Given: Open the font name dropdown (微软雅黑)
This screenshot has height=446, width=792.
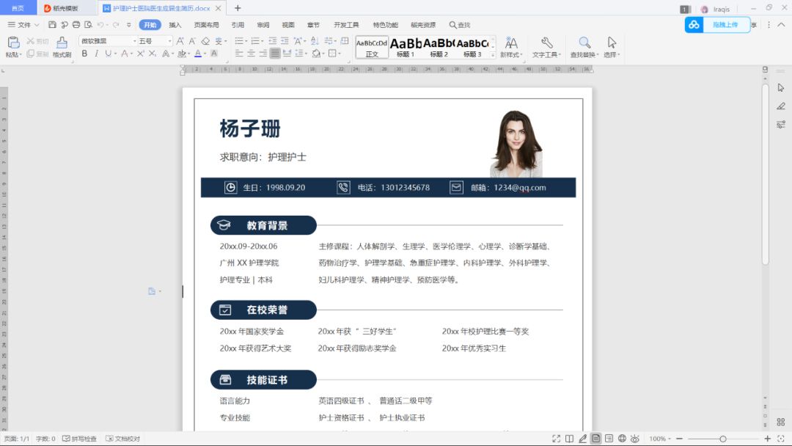Looking at the screenshot, I should click(x=134, y=41).
